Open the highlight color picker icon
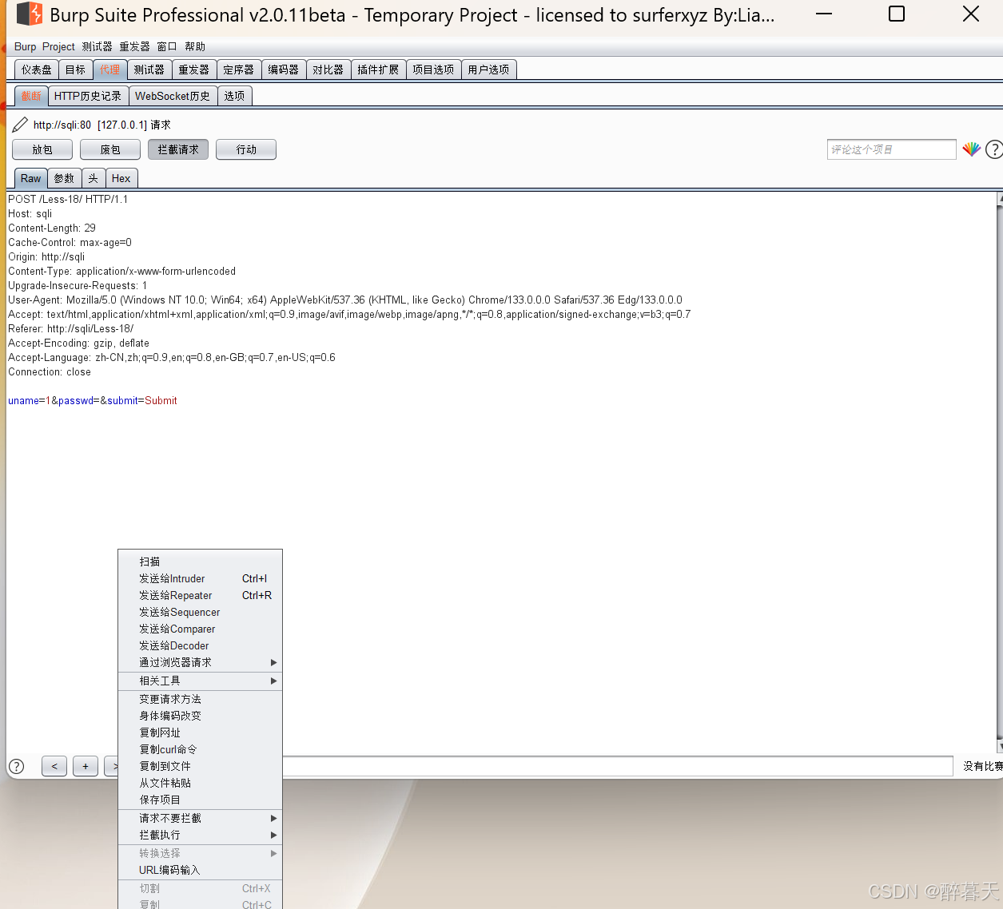Image resolution: width=1003 pixels, height=909 pixels. [x=971, y=149]
